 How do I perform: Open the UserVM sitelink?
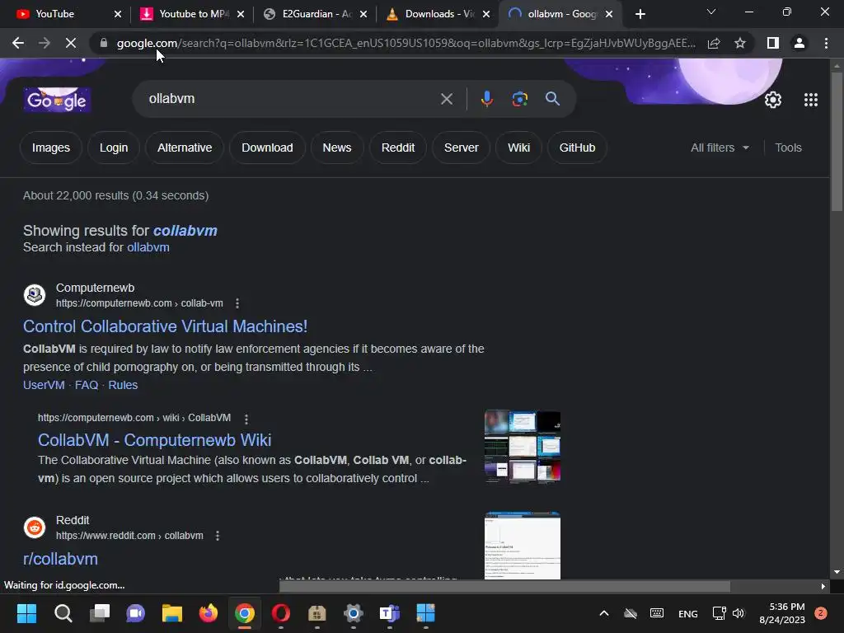pos(44,385)
